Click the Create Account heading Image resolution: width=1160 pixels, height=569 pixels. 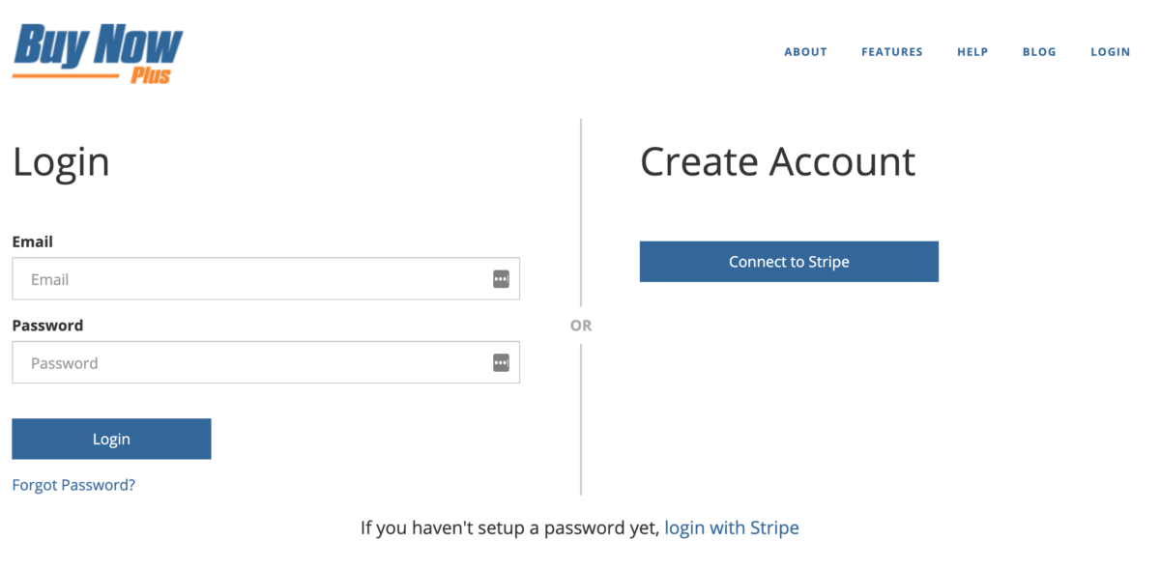point(778,161)
